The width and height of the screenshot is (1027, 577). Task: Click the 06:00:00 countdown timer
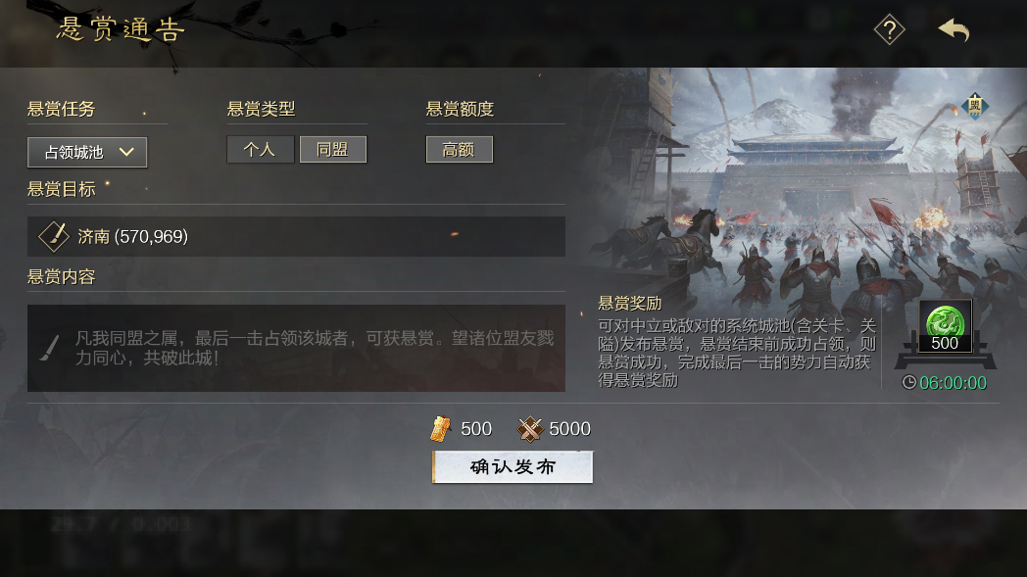(x=953, y=383)
